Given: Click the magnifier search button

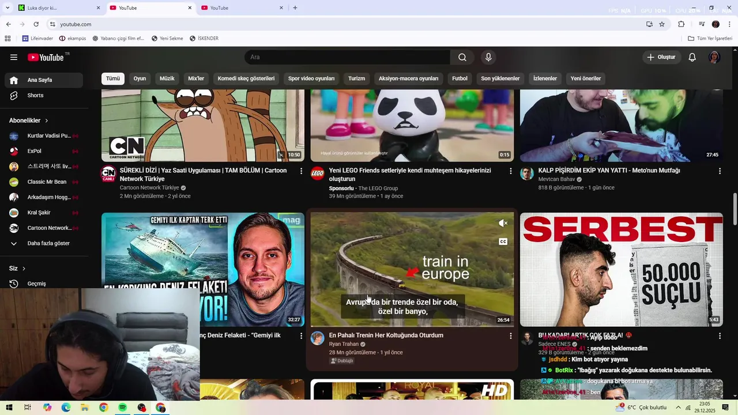Looking at the screenshot, I should point(462,57).
